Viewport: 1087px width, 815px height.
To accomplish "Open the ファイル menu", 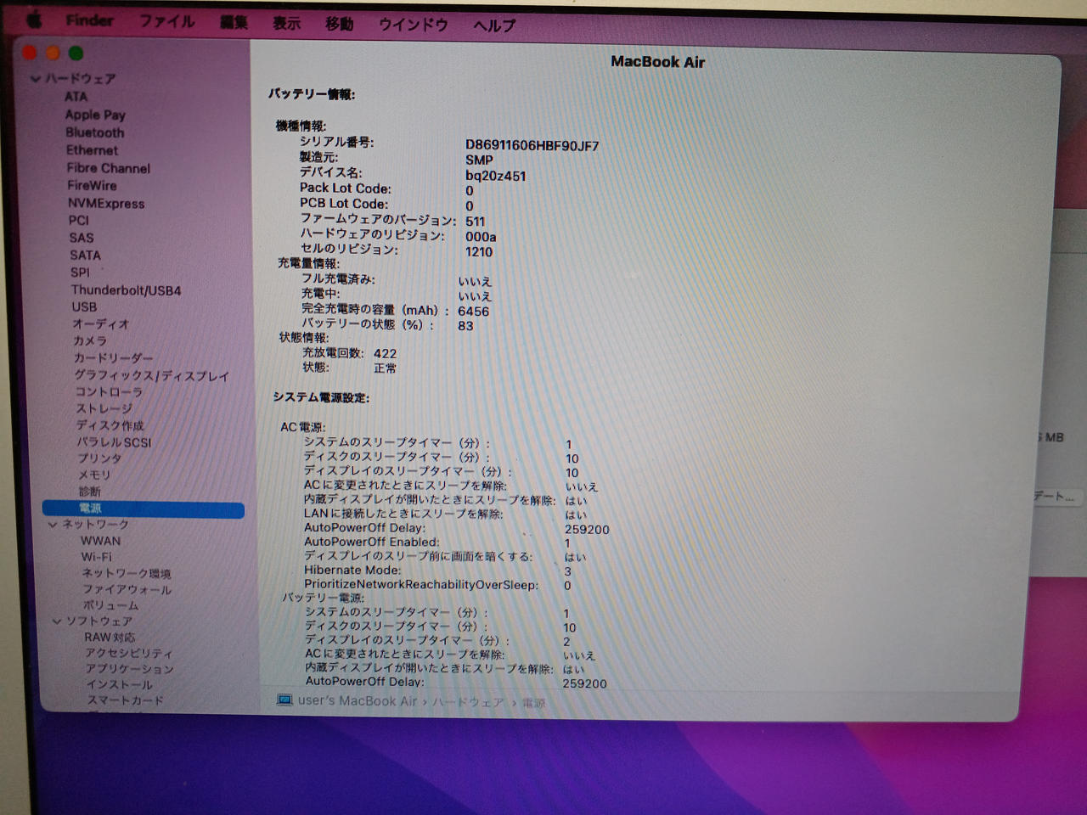I will (166, 21).
